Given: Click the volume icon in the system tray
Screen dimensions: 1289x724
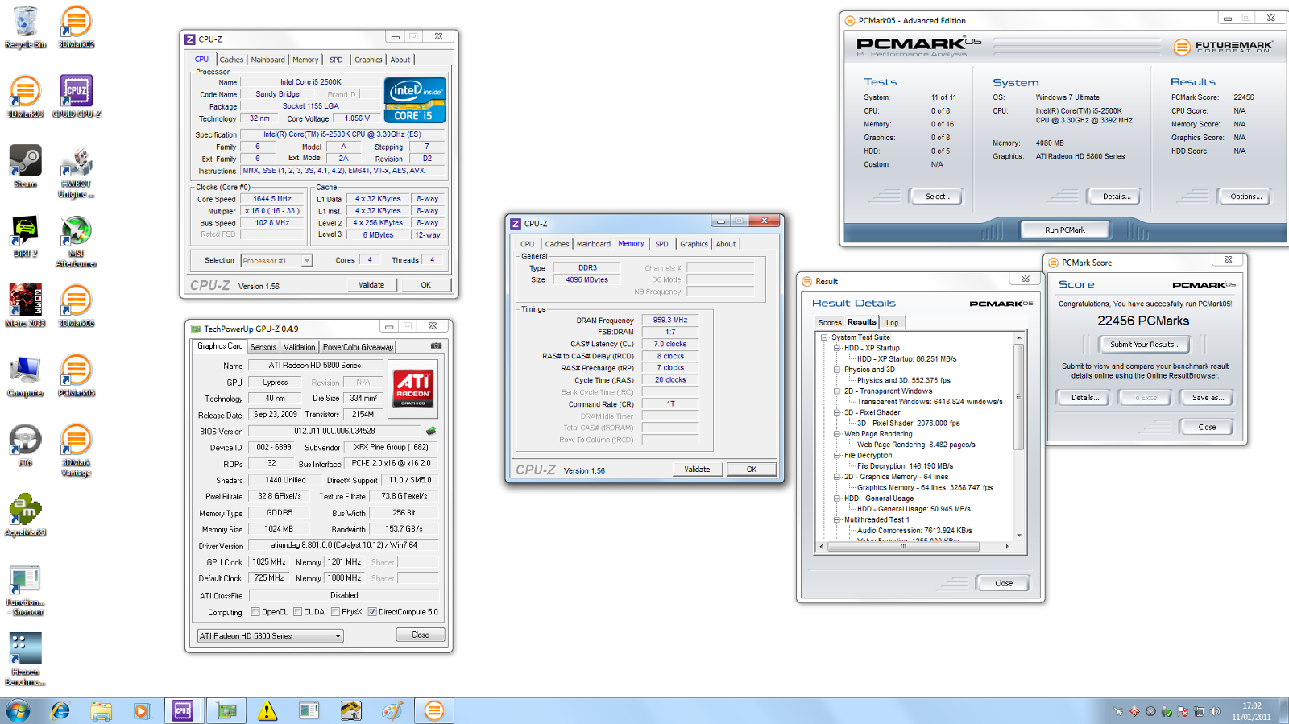Looking at the screenshot, I should pyautogui.click(x=1215, y=711).
